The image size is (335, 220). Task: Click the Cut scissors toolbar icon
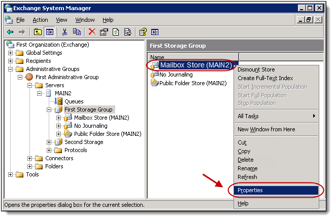[x=64, y=32]
